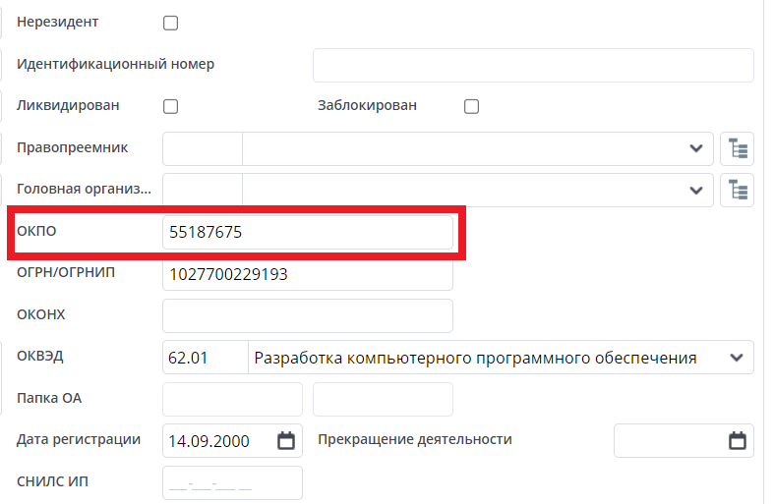This screenshot has height=504, width=773.
Task: Open calendar for Дата регистрации
Action: click(x=286, y=441)
